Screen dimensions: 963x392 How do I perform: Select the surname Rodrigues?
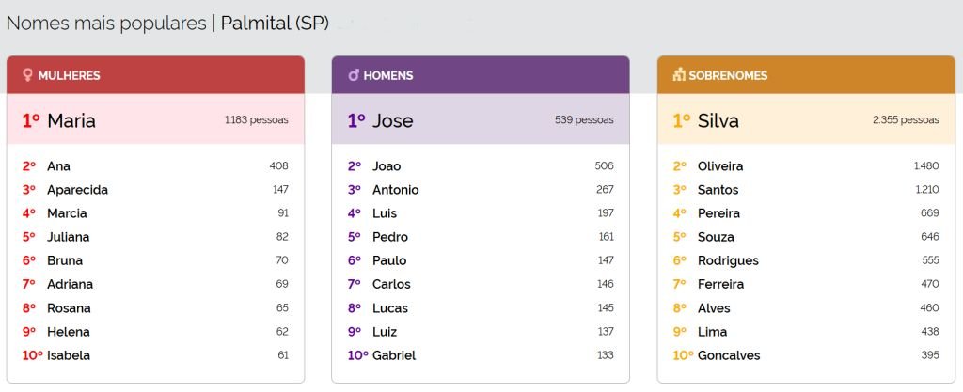tap(728, 260)
